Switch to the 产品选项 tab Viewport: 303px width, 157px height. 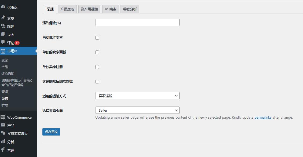[67, 9]
